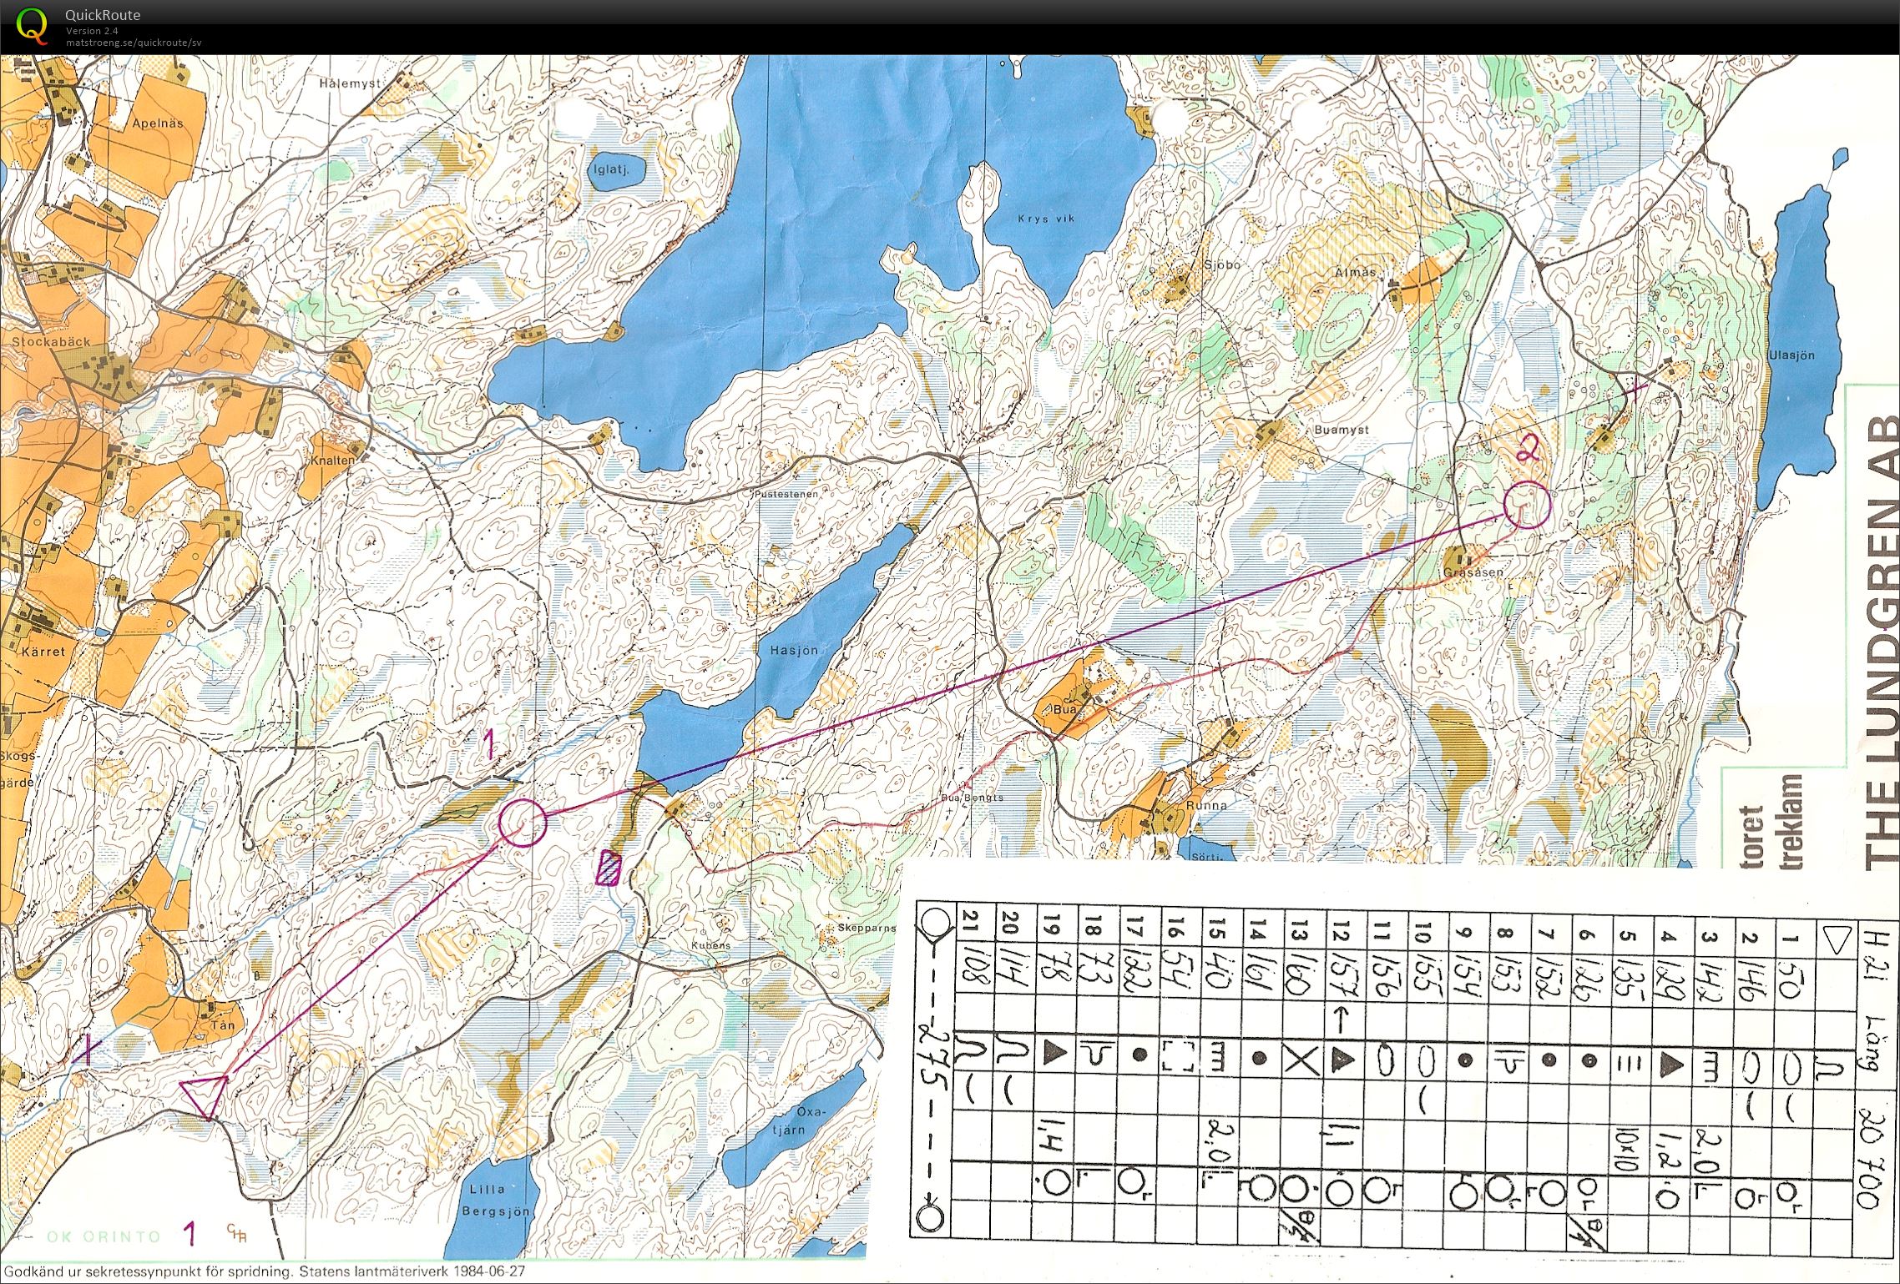
Task: Click the Krys vik label on the lake
Action: pyautogui.click(x=1046, y=219)
